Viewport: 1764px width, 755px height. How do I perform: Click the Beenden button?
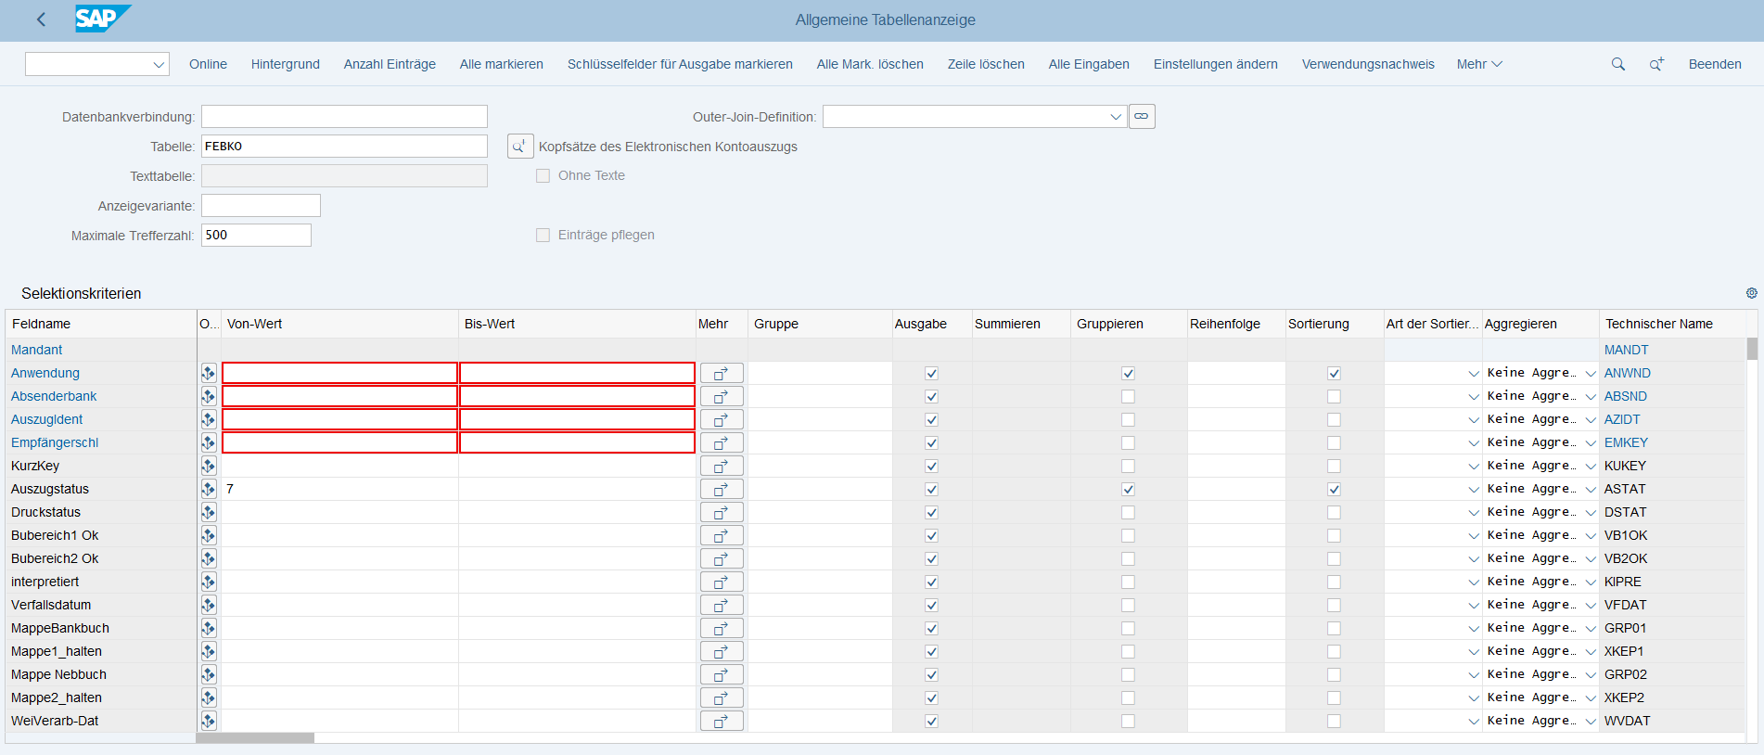coord(1714,64)
